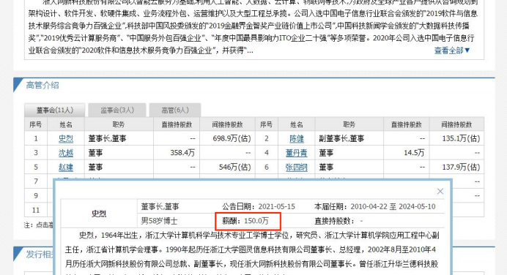Image resolution: width=507 pixels, height=275 pixels.
Task: Open executive profile link 陈健
Action: tap(297, 138)
